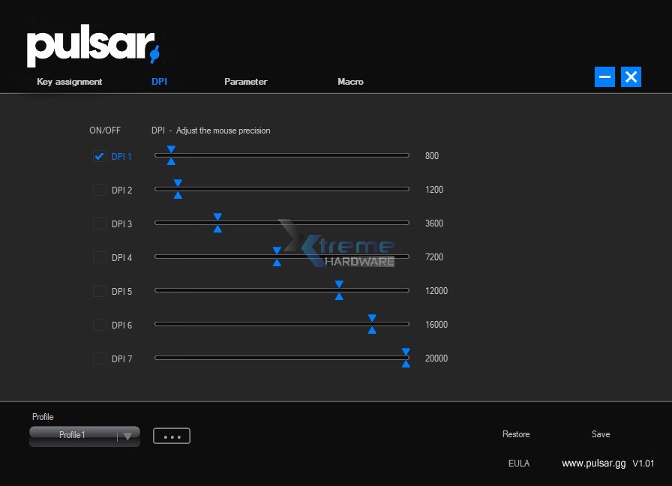Enable the DPI 3 stage
The height and width of the screenshot is (486, 672).
(x=99, y=223)
